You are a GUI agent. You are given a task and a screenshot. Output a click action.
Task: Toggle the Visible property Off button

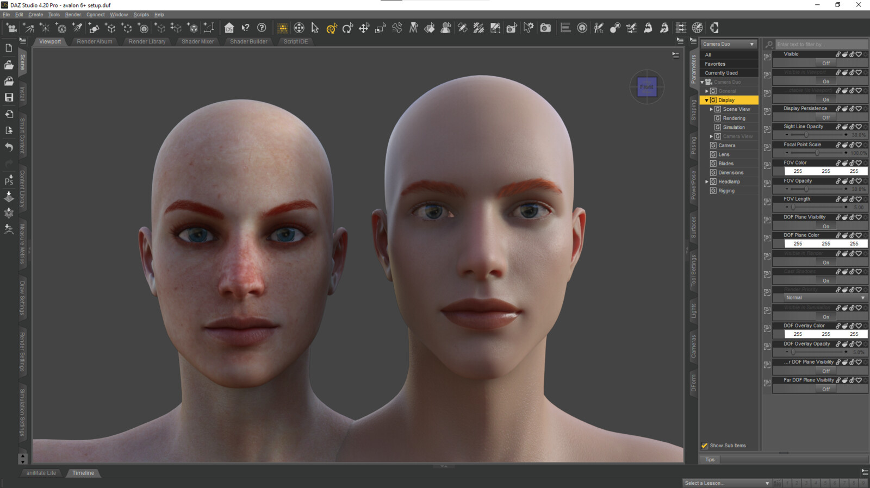[825, 63]
